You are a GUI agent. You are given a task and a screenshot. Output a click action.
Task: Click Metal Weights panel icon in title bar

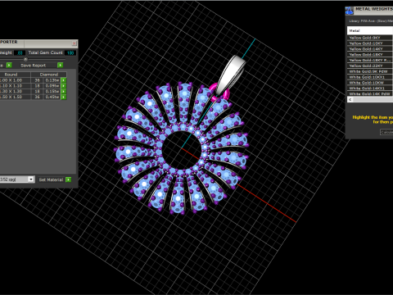[349, 11]
